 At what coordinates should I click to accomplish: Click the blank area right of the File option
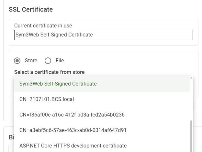coord(129,61)
